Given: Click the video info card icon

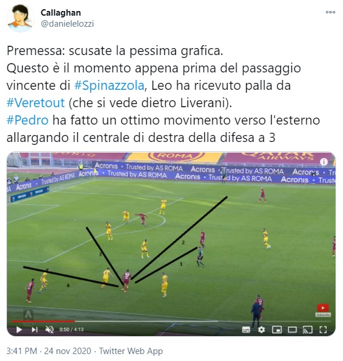Looking at the screenshot, I should [x=324, y=162].
